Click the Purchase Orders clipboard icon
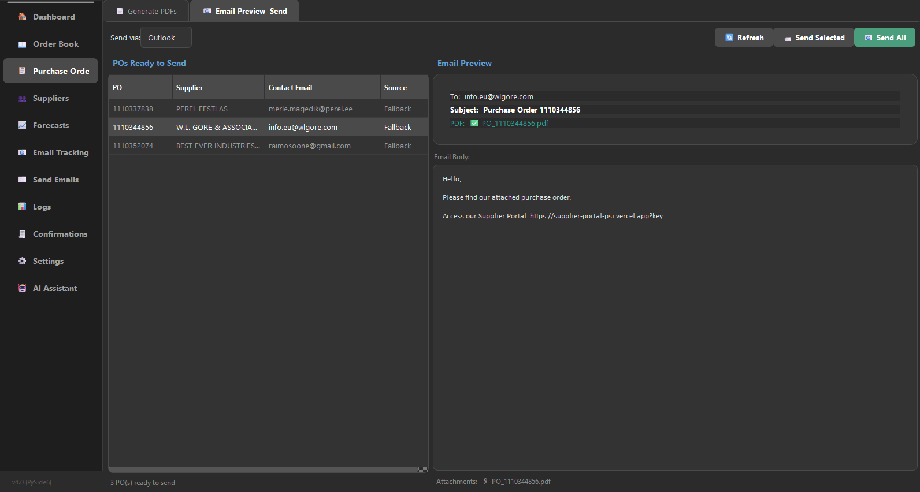This screenshot has width=920, height=492. coord(22,71)
